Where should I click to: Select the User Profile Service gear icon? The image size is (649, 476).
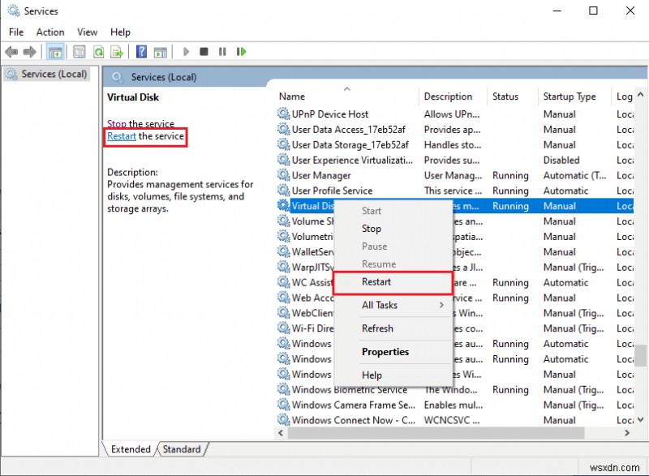coord(283,191)
